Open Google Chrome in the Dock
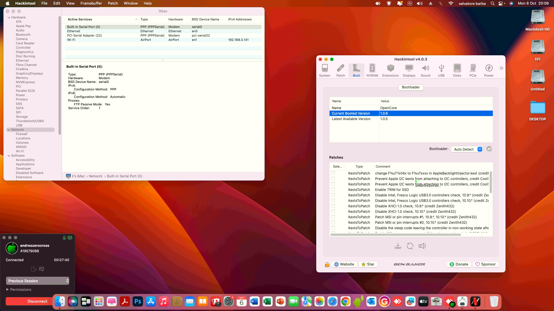 click(x=345, y=301)
